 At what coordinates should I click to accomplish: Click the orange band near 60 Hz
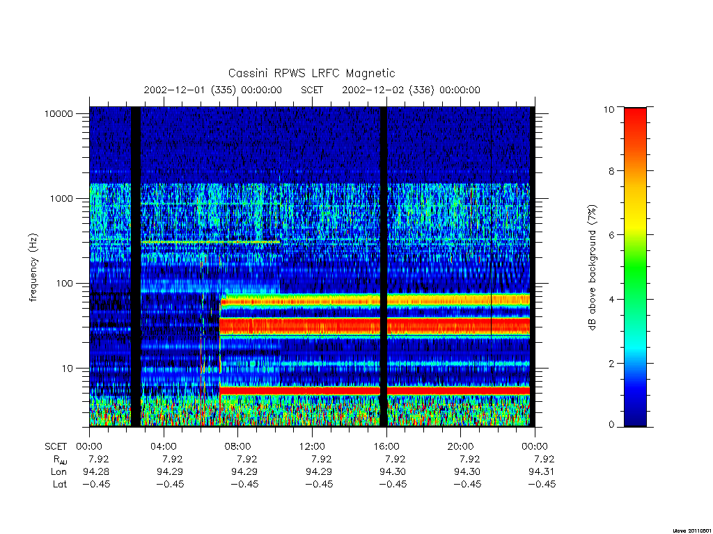[x=375, y=300]
